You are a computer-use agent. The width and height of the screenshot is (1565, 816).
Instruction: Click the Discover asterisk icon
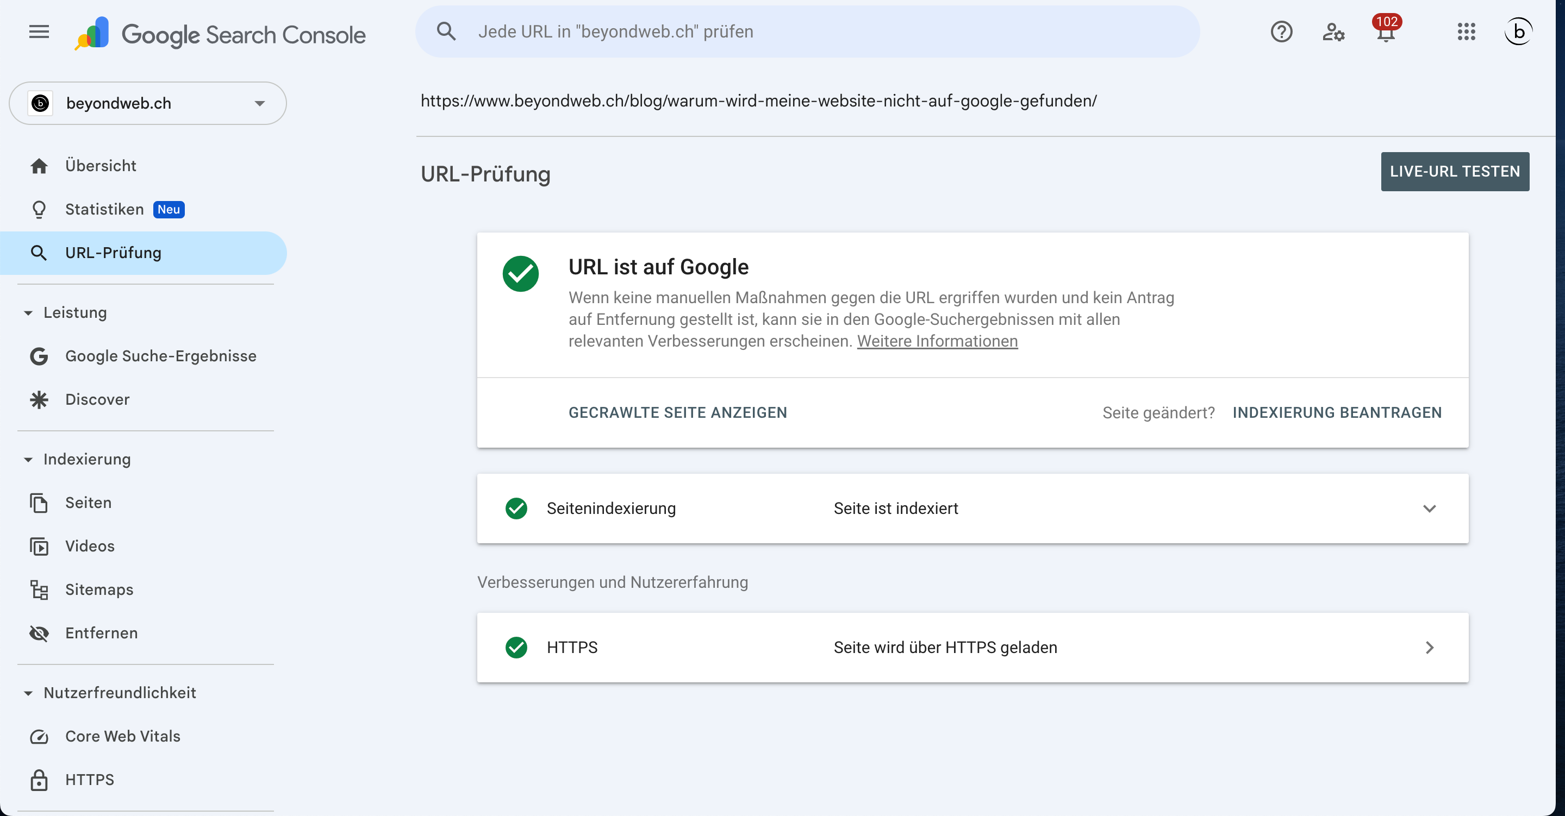click(x=39, y=399)
